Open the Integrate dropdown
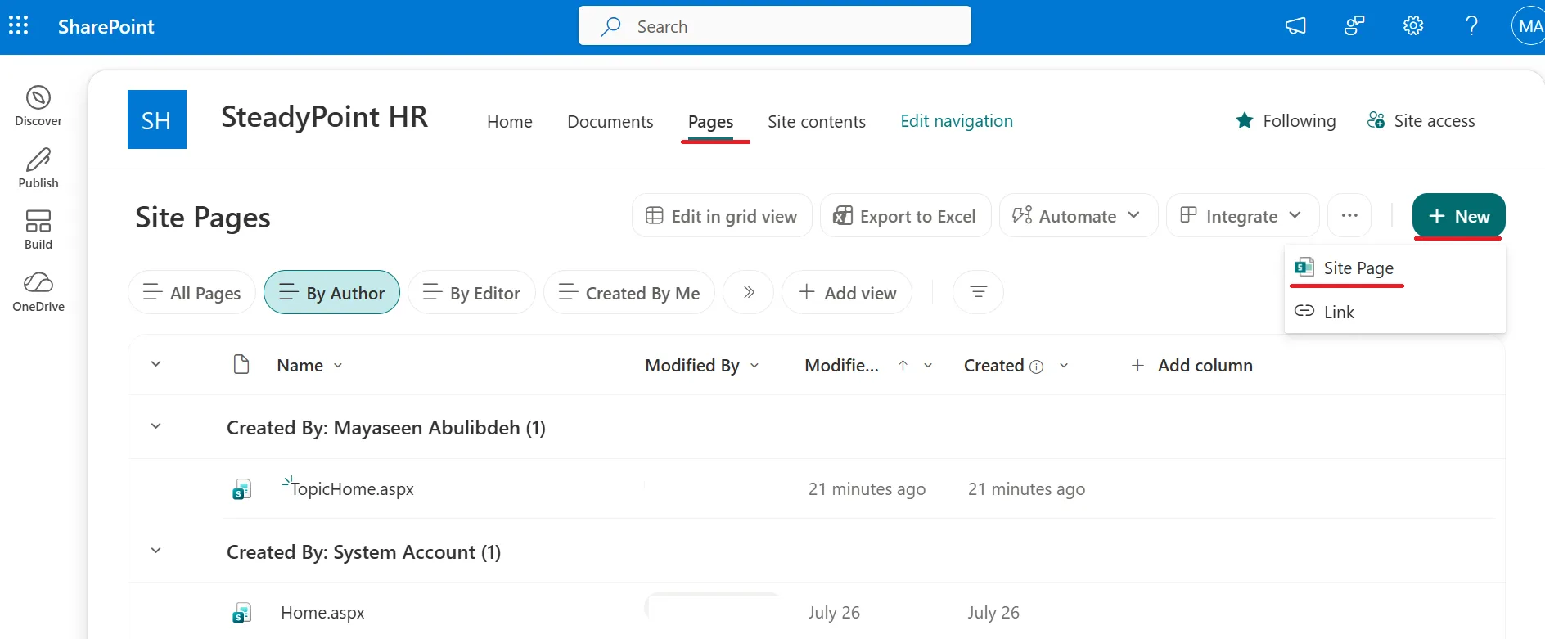The width and height of the screenshot is (1545, 639). pyautogui.click(x=1242, y=216)
